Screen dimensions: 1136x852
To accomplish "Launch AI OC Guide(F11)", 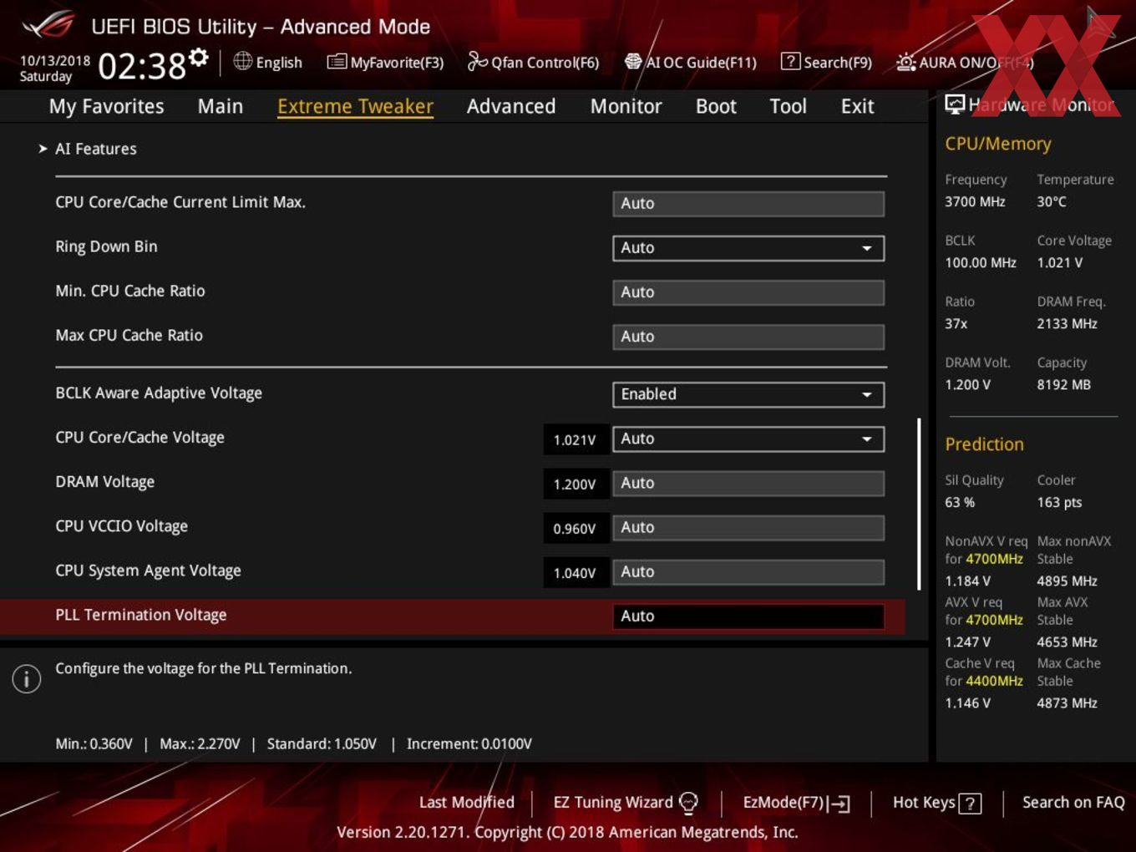I will click(x=691, y=62).
